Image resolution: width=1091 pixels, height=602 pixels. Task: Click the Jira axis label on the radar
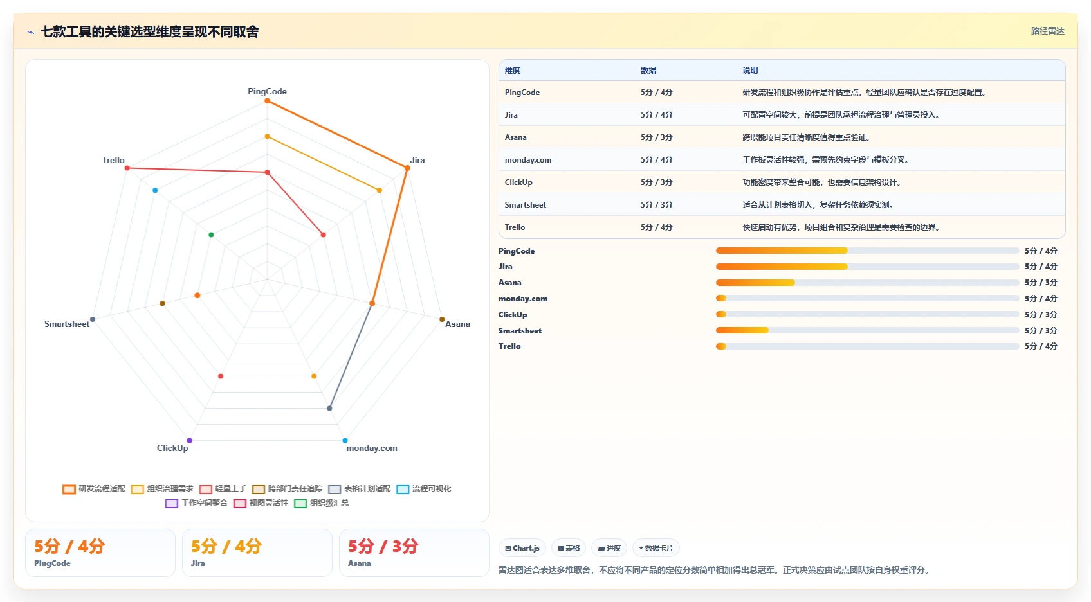pos(417,160)
